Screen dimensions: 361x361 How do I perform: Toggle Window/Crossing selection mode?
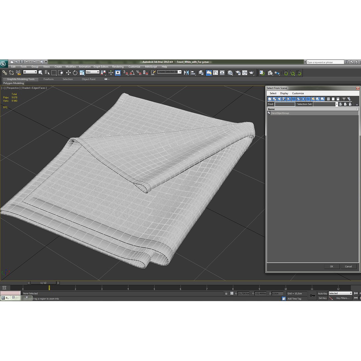[61, 73]
